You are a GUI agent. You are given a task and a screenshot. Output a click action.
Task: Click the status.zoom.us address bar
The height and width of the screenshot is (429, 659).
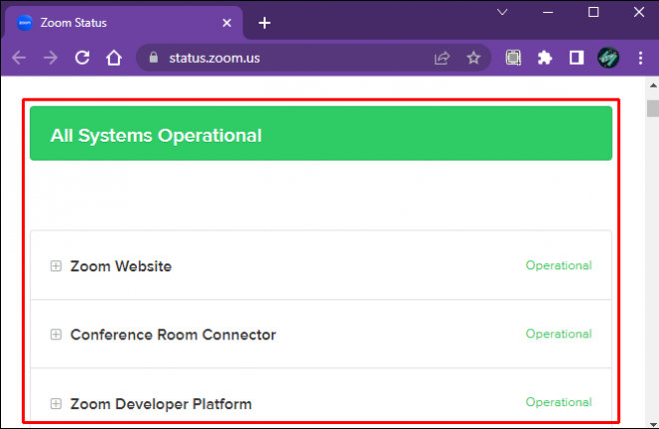(290, 58)
